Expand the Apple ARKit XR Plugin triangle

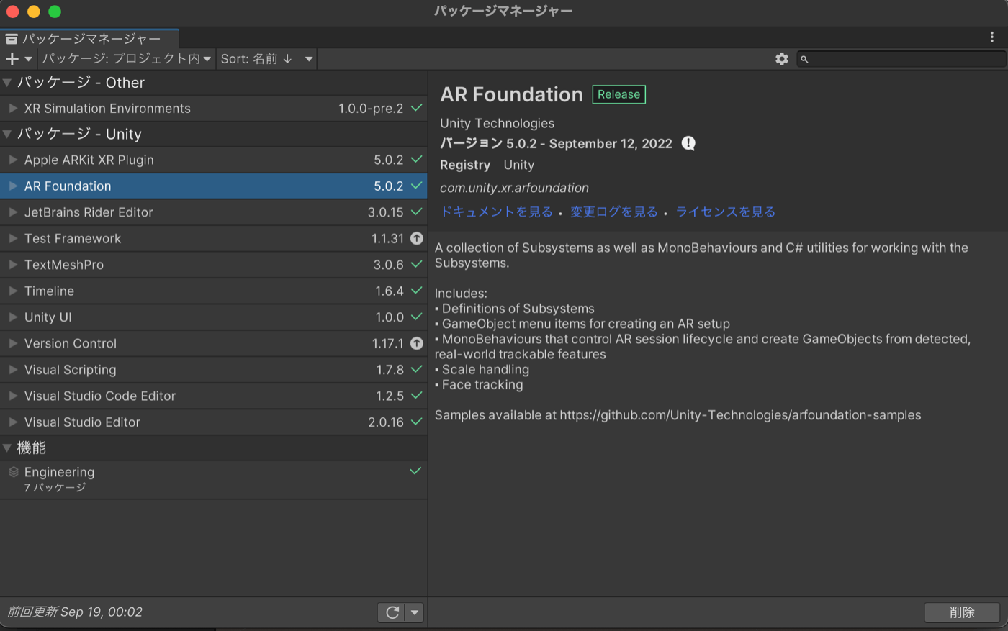[x=13, y=160]
